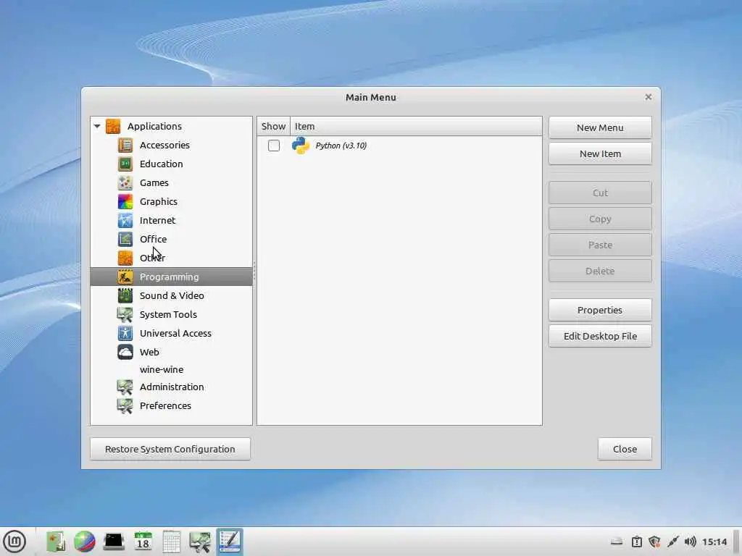Collapse the Applications tree node
The image size is (742, 556).
pos(97,126)
